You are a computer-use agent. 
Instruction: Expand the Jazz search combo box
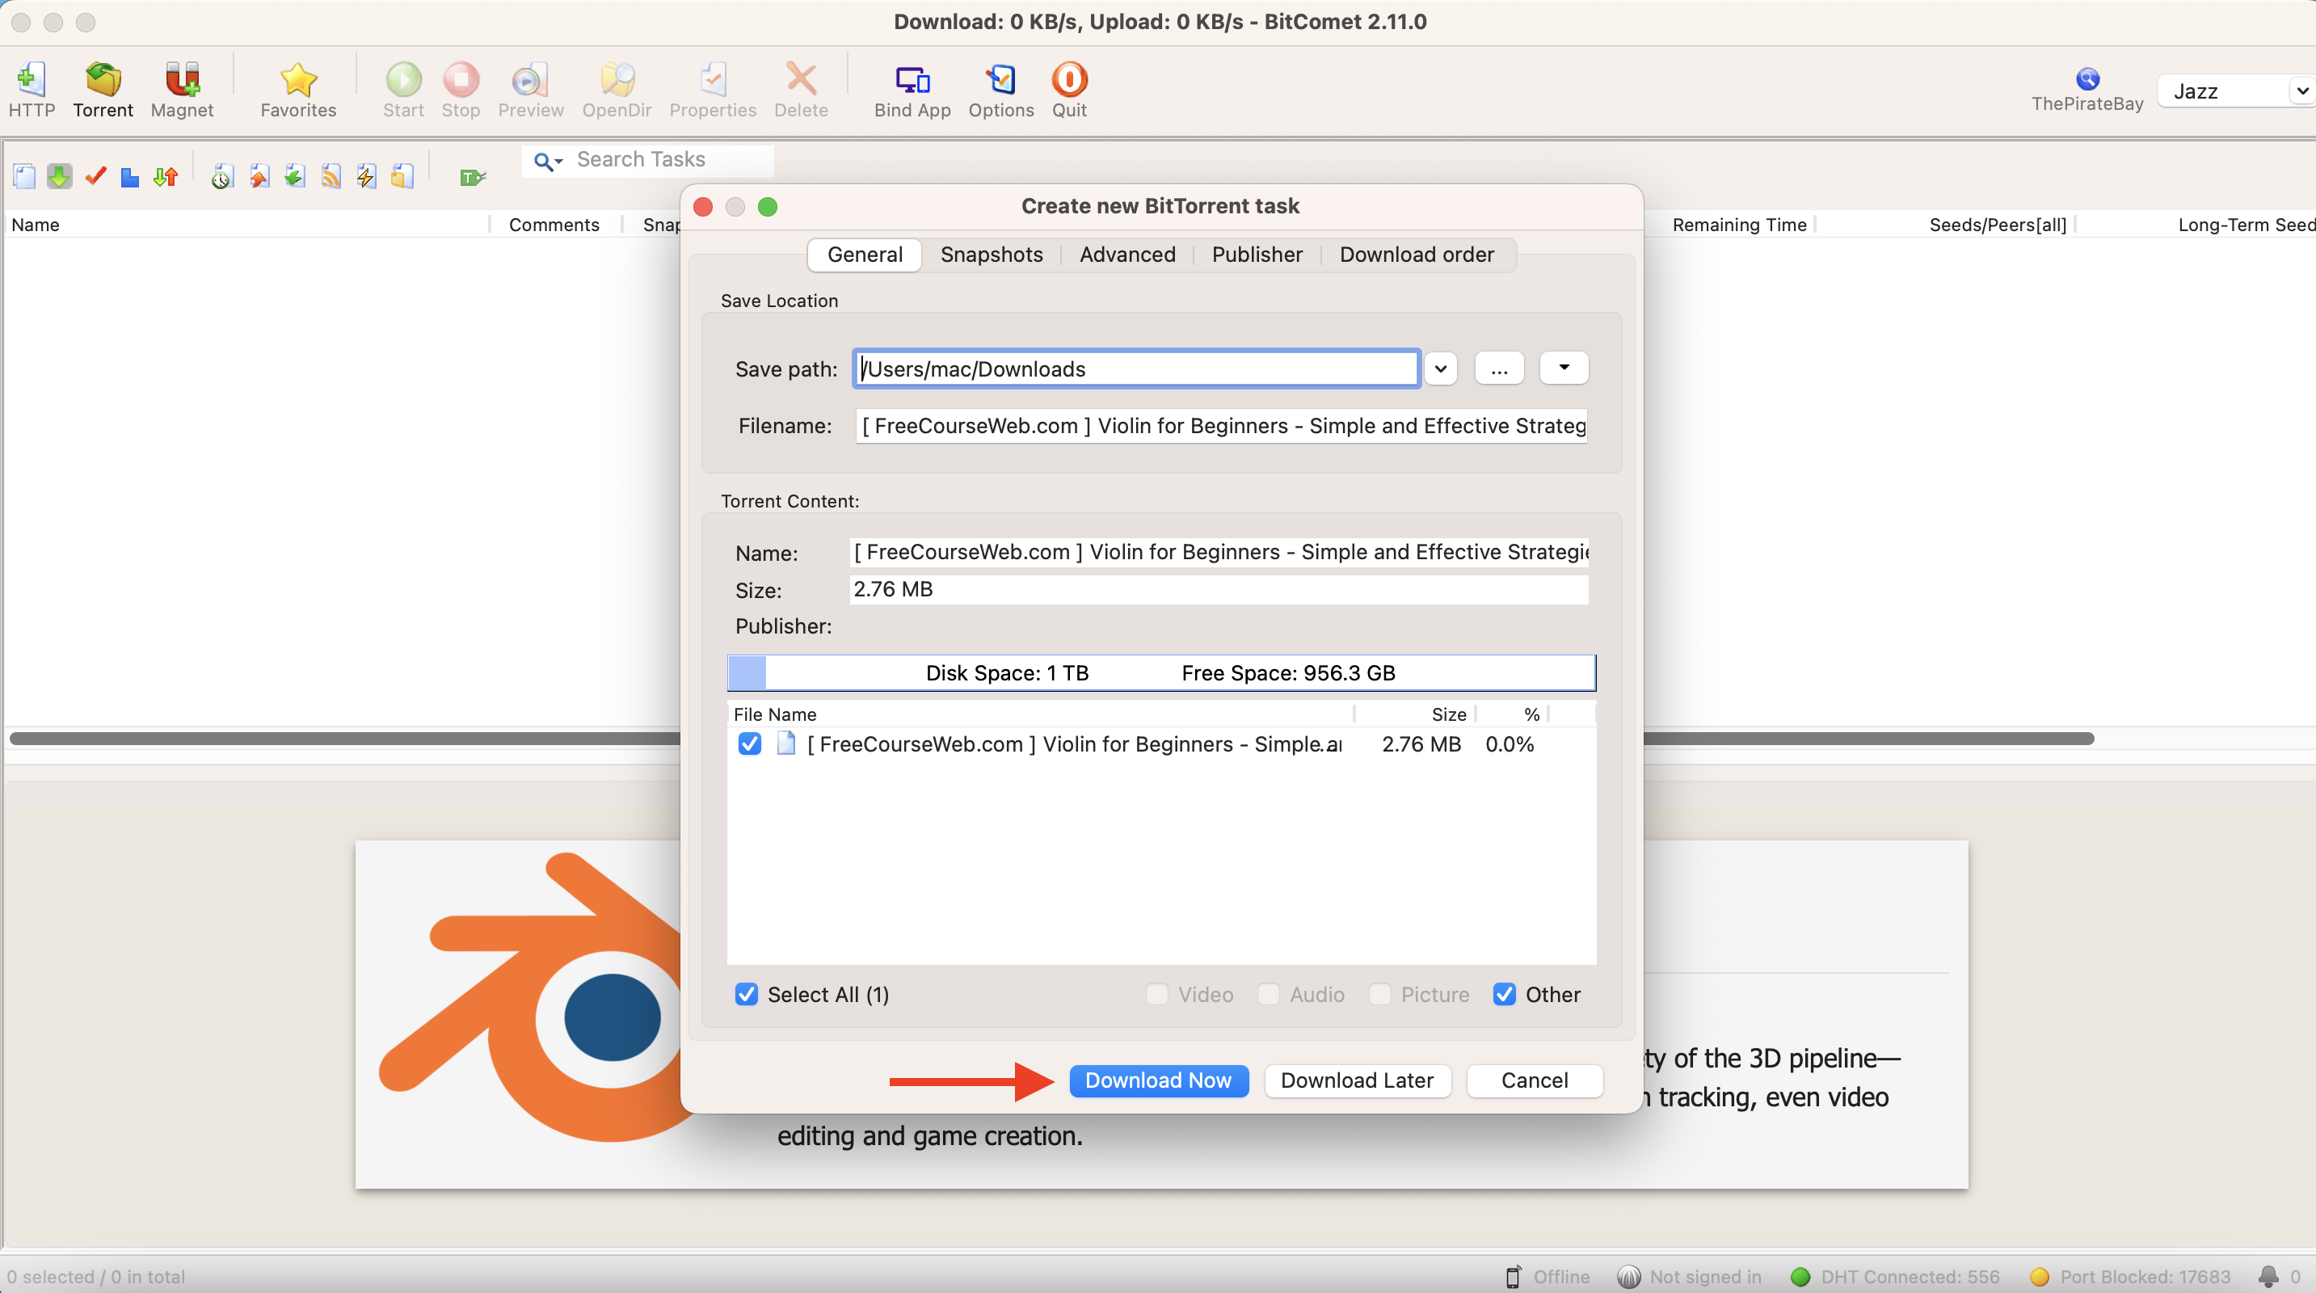pyautogui.click(x=2301, y=91)
